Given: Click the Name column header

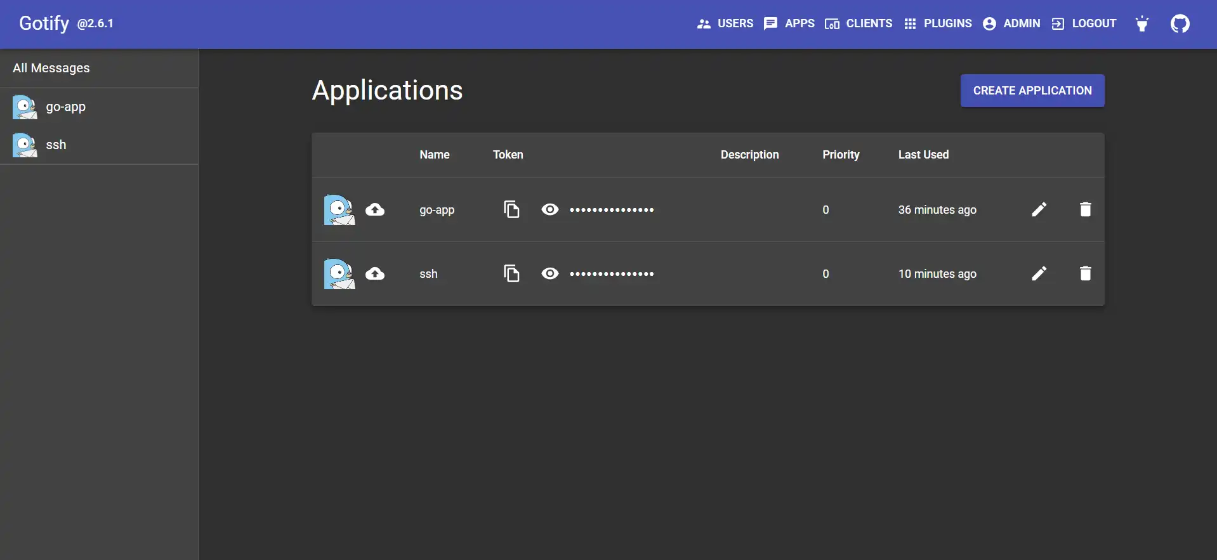Looking at the screenshot, I should tap(434, 155).
